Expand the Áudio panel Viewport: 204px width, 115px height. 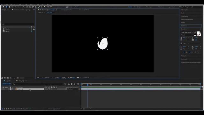183,13
